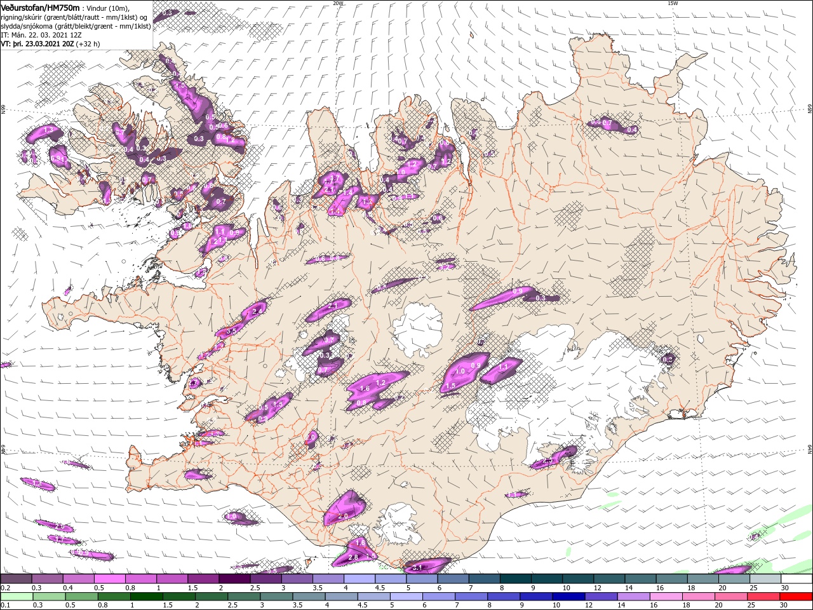
Task: Click the white swatch labeled 30
Action: click(796, 579)
